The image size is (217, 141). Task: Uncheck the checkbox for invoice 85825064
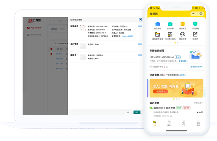(x=51, y=54)
